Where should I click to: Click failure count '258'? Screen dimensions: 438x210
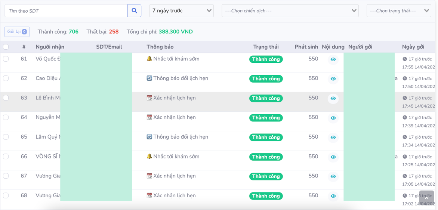114,32
